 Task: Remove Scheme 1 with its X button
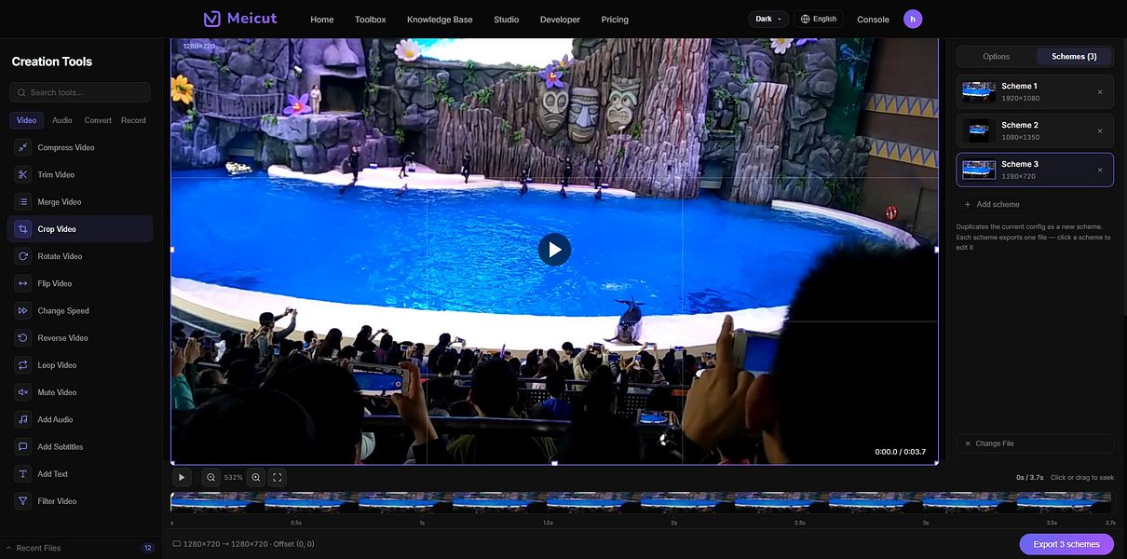point(1100,91)
